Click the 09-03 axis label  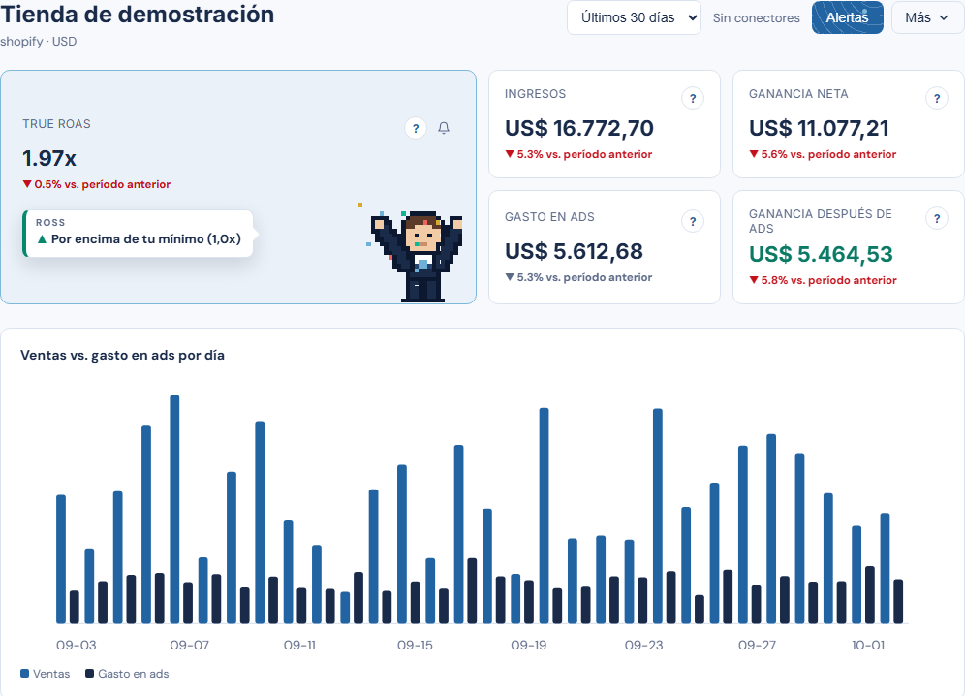[77, 646]
